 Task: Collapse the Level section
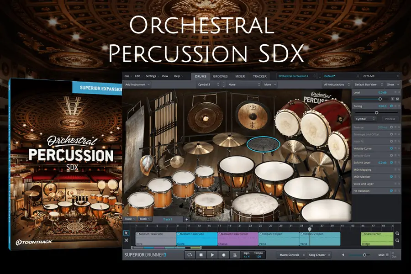pyautogui.click(x=399, y=93)
